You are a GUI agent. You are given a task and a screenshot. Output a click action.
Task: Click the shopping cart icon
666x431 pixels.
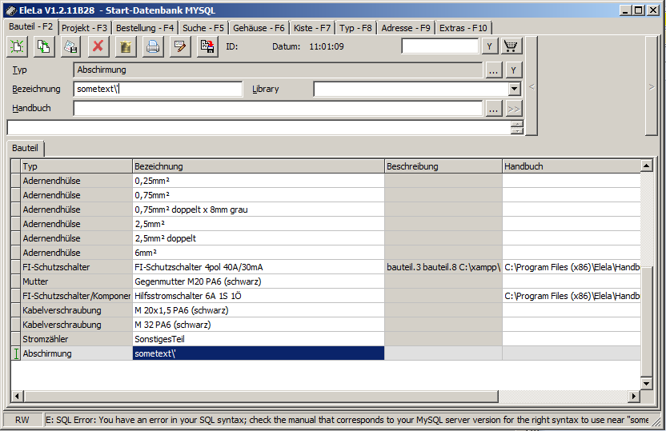click(x=512, y=46)
